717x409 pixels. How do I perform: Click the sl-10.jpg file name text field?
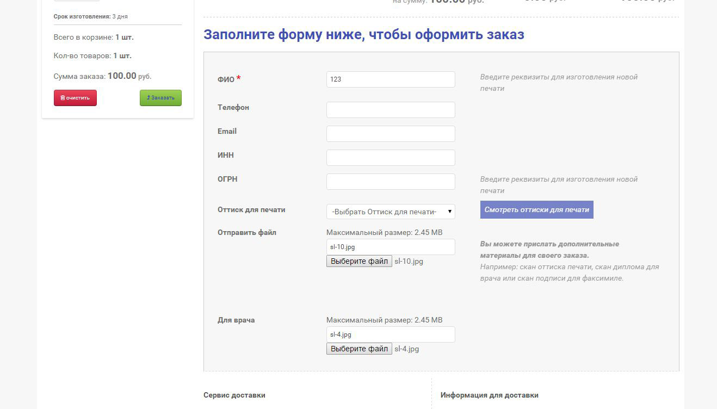click(390, 247)
